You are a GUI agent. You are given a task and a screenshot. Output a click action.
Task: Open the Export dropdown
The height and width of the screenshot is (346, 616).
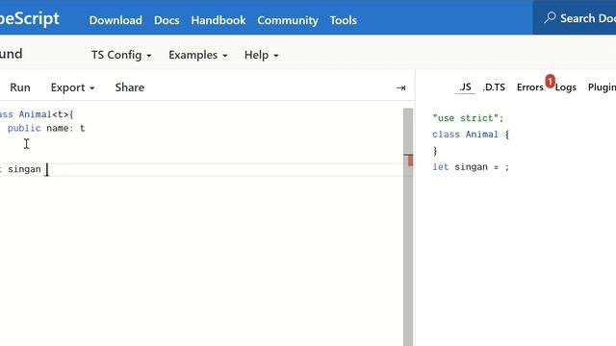point(73,87)
